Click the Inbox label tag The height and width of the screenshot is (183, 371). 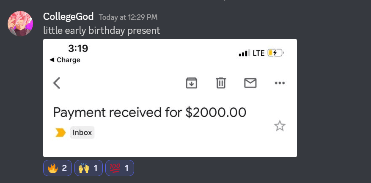[82, 133]
